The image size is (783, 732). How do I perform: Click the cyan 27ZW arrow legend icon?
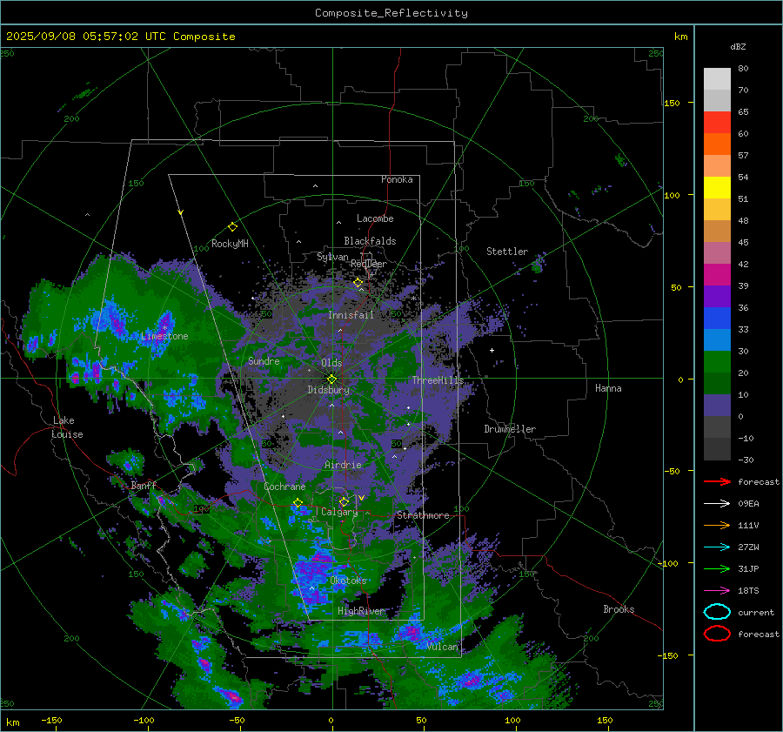coord(717,547)
